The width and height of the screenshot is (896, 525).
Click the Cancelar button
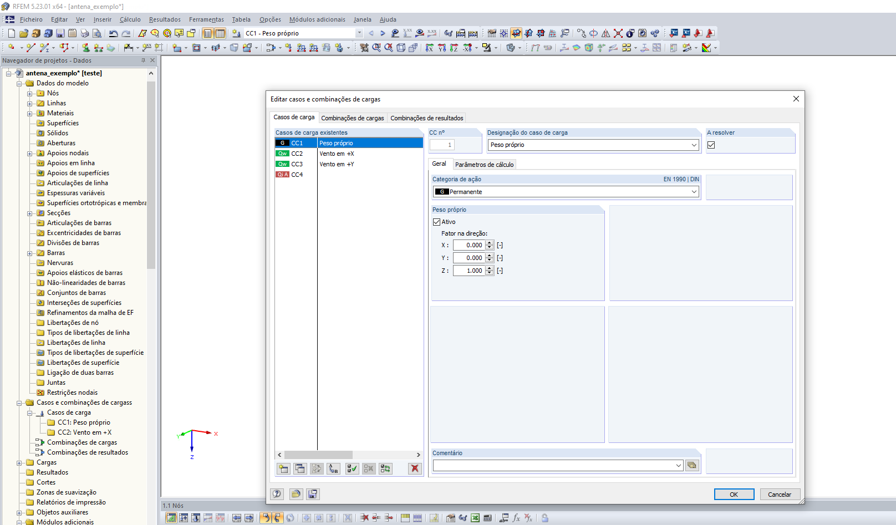coord(780,495)
